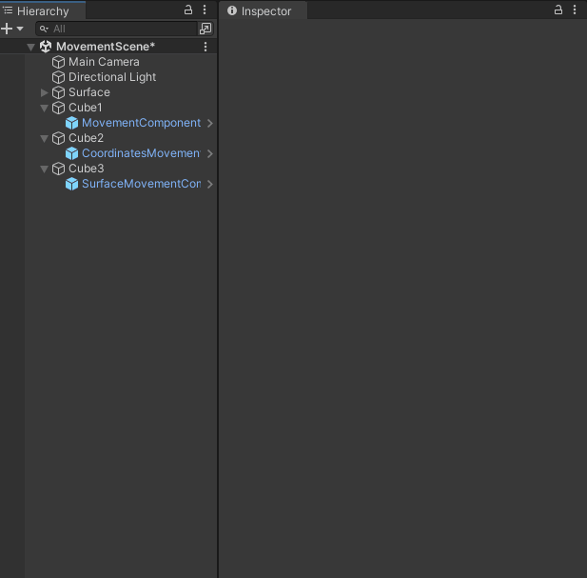
Task: Open MovementScene options menu
Action: click(205, 47)
